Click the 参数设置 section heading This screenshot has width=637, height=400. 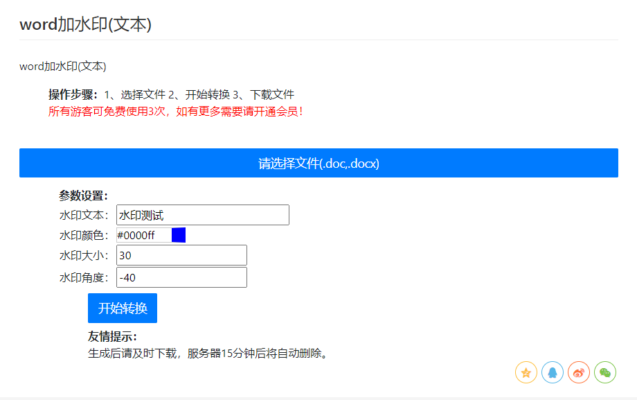coord(83,195)
